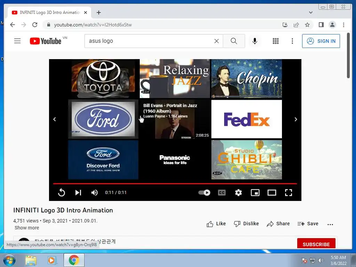Open the Windows Start menu
This screenshot has height=267, width=356.
pyautogui.click(x=9, y=260)
